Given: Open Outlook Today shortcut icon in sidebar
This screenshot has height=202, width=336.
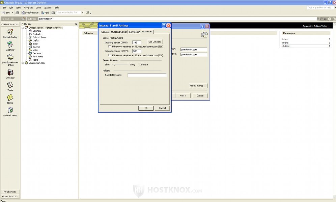Looking at the screenshot, I should 10,32.
